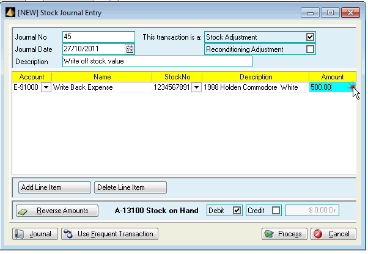Click the Reverse Amounts button
Screen dimensions: 368x254
57,211
